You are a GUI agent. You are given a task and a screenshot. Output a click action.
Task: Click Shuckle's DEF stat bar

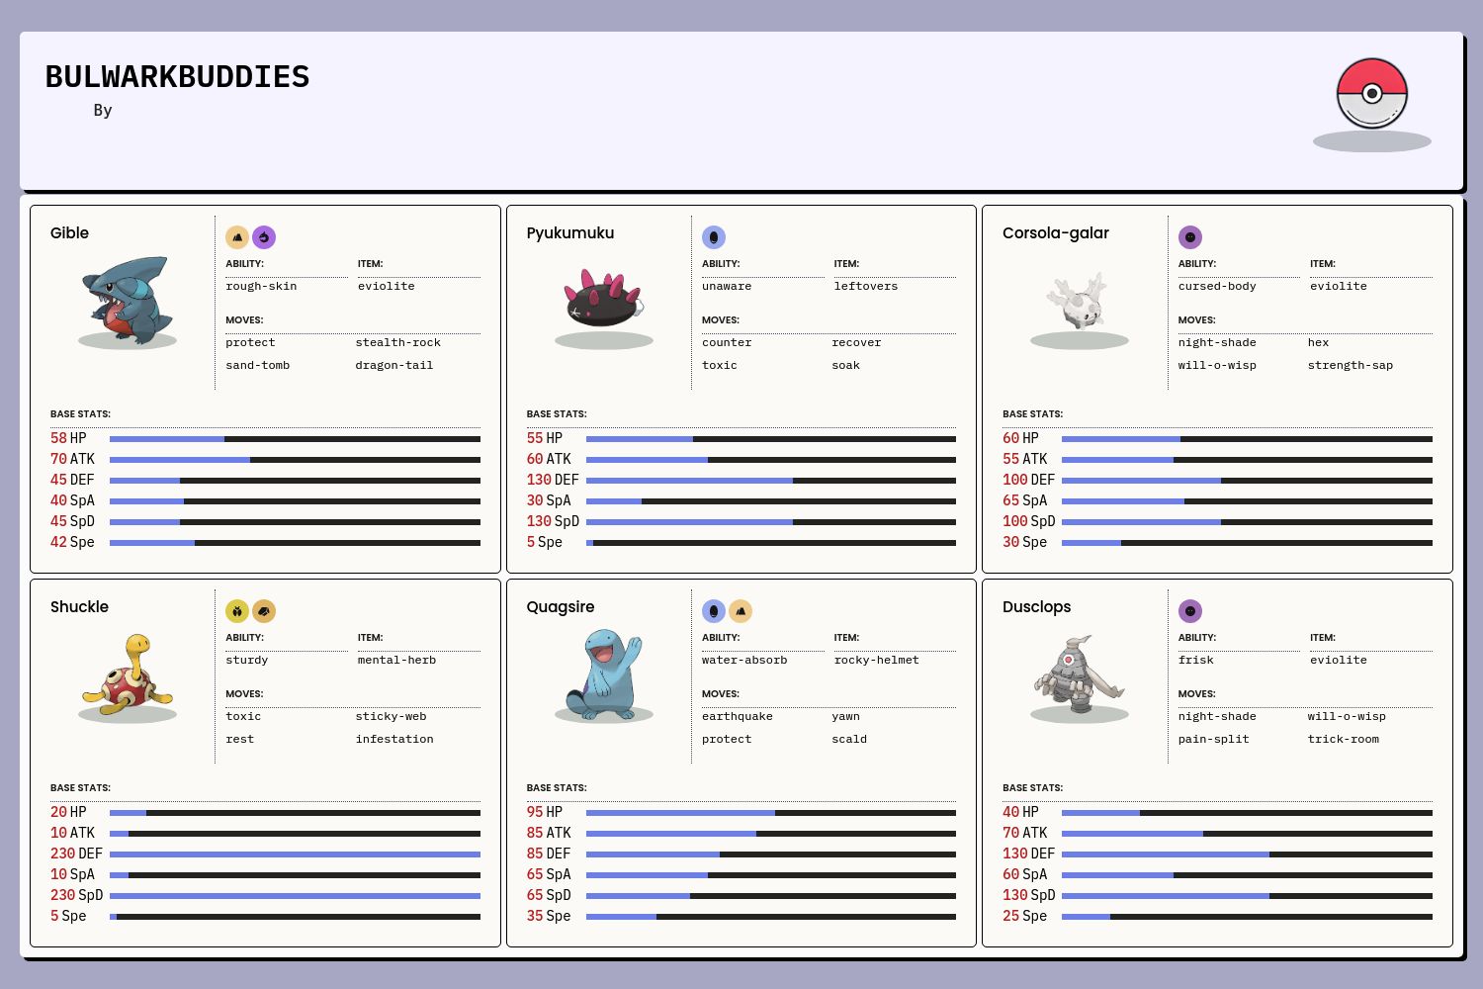pyautogui.click(x=295, y=854)
